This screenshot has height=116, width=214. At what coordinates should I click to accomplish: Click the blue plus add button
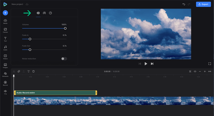click(5, 13)
